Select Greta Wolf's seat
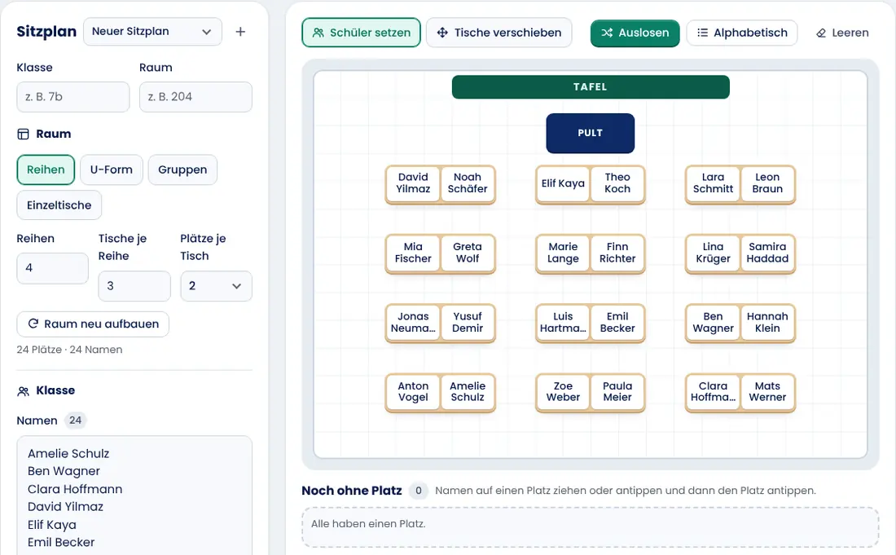Screen dimensions: 896x555 [x=468, y=253]
